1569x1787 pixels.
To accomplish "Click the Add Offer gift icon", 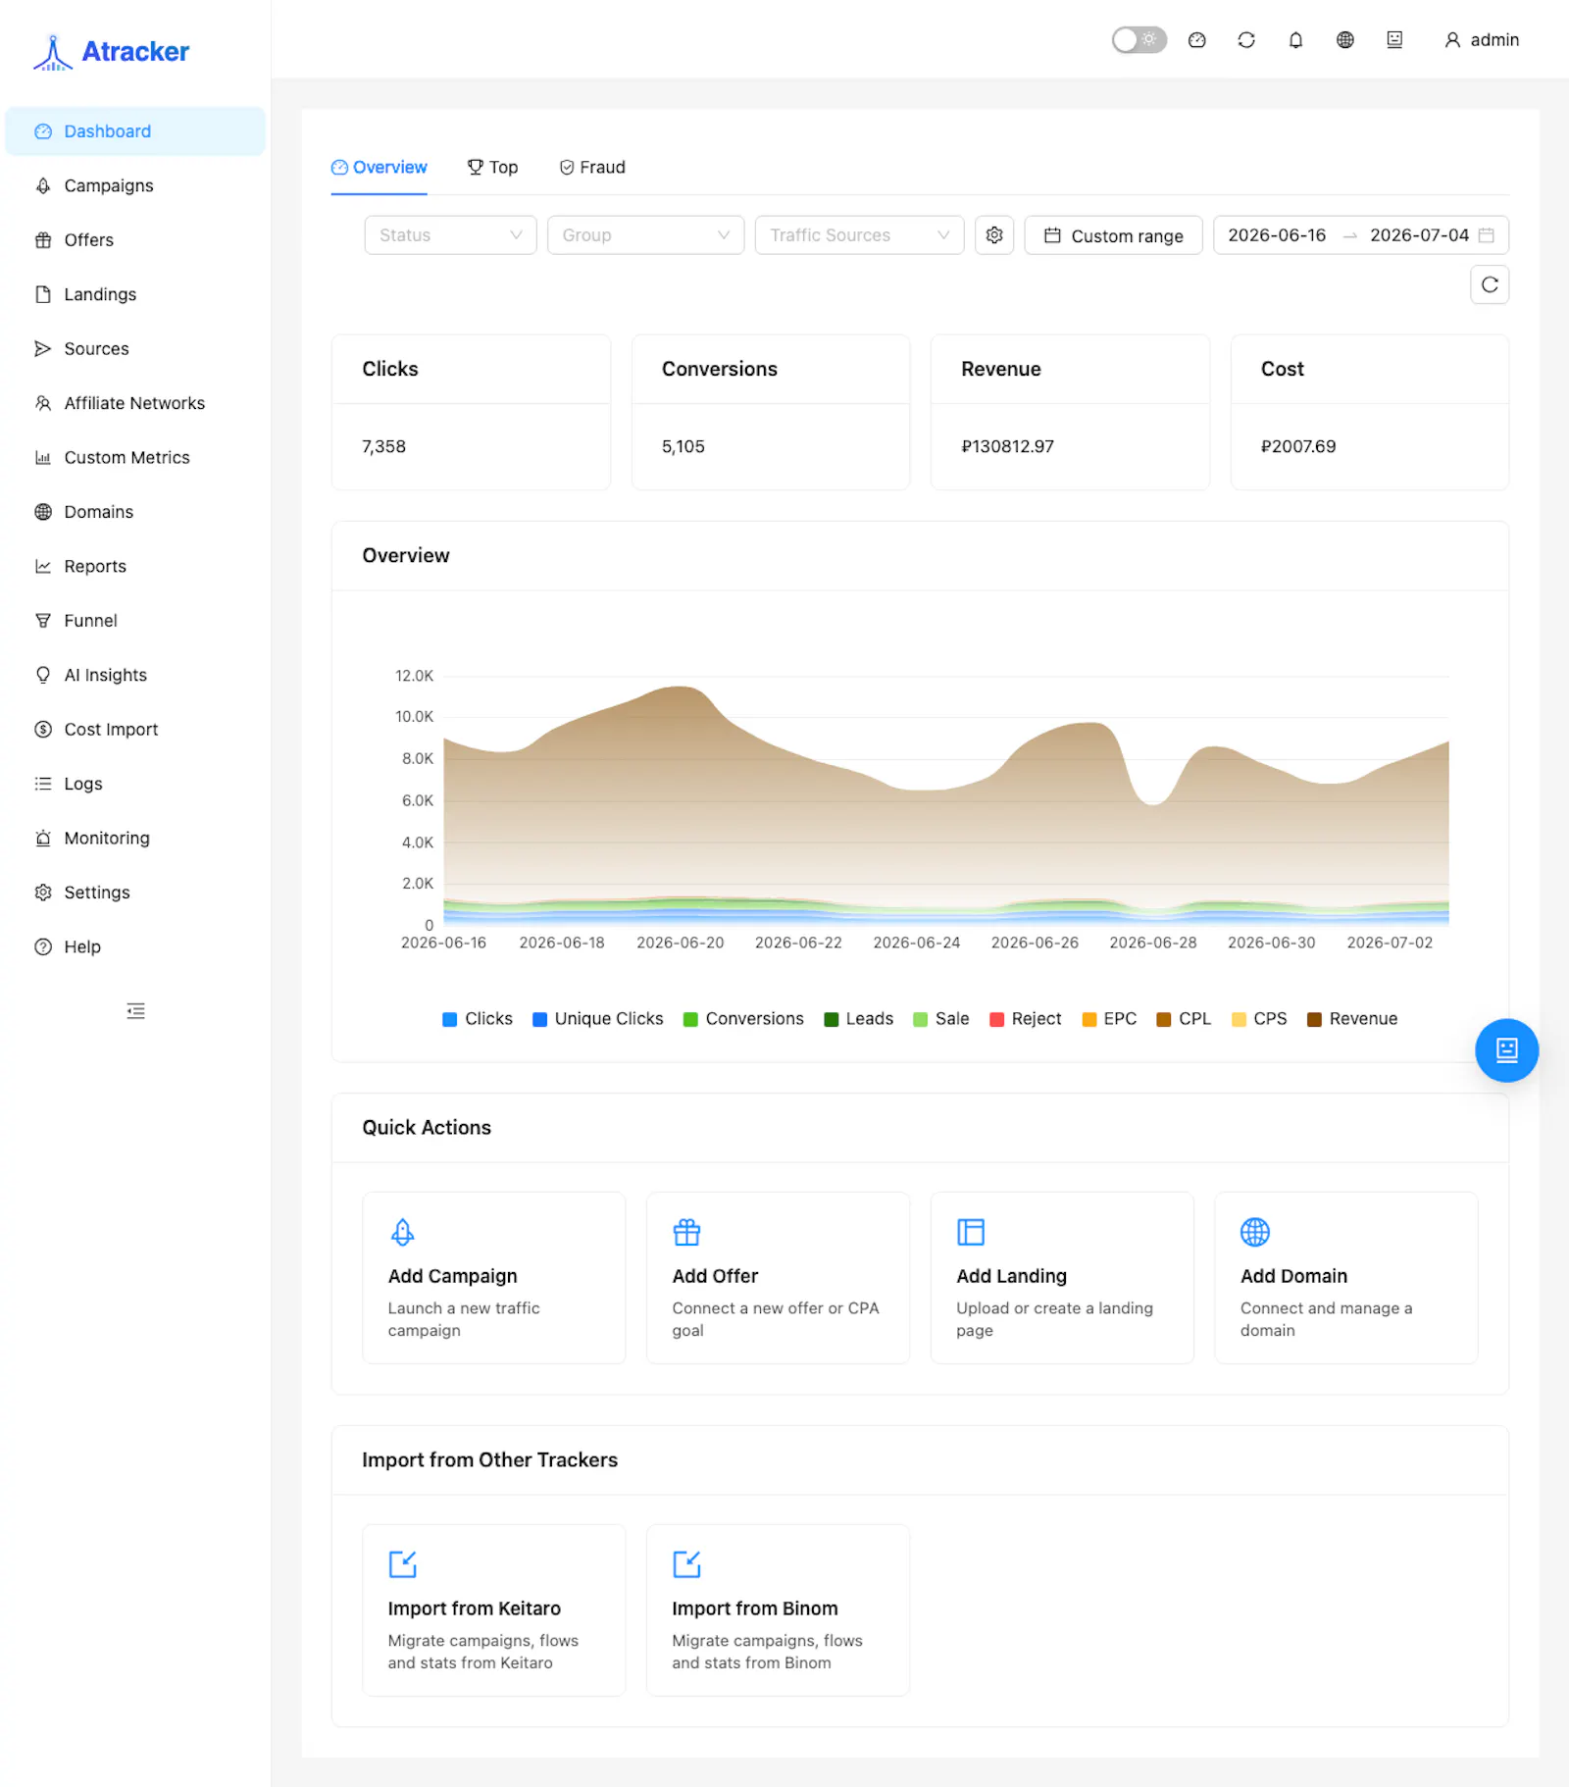I will pos(687,1232).
